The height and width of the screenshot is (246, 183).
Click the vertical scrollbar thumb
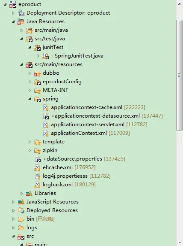point(180,75)
